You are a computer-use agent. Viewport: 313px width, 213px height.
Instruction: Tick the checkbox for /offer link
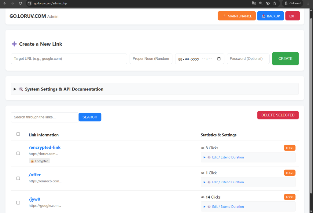(x=18, y=178)
